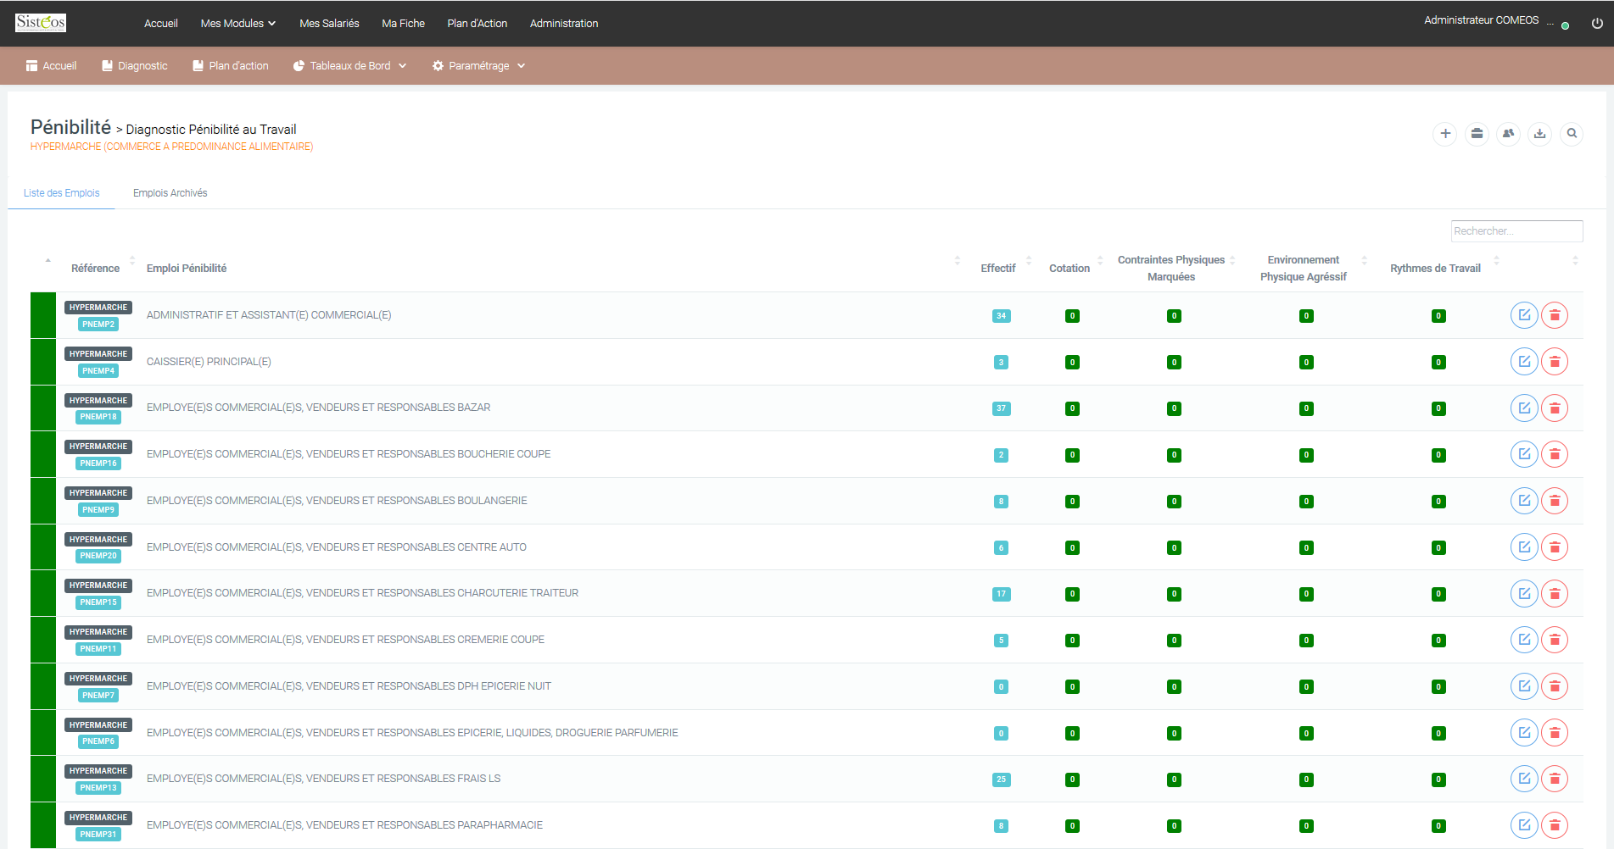Sort by Contraintes Physiques Marquées column

1171,269
